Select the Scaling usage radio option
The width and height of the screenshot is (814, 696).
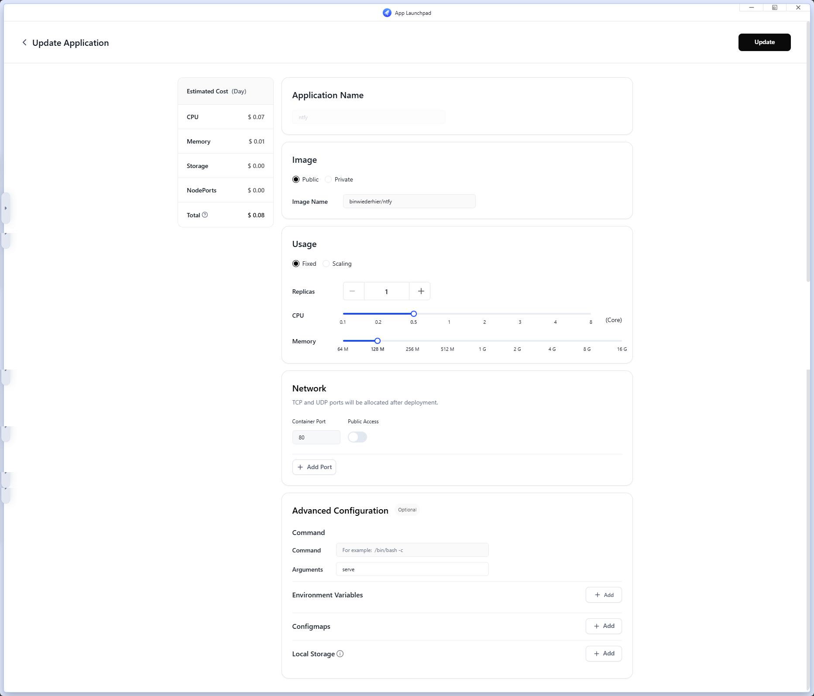(x=326, y=264)
